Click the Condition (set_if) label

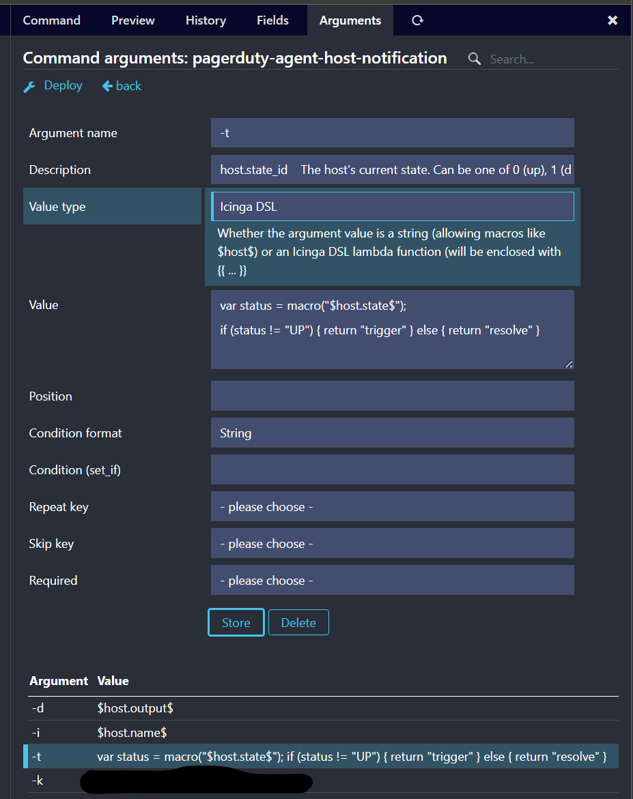pos(75,470)
